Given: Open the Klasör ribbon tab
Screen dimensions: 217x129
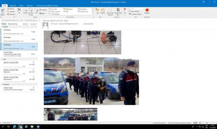Looking at the screenshot, I should (21, 5).
